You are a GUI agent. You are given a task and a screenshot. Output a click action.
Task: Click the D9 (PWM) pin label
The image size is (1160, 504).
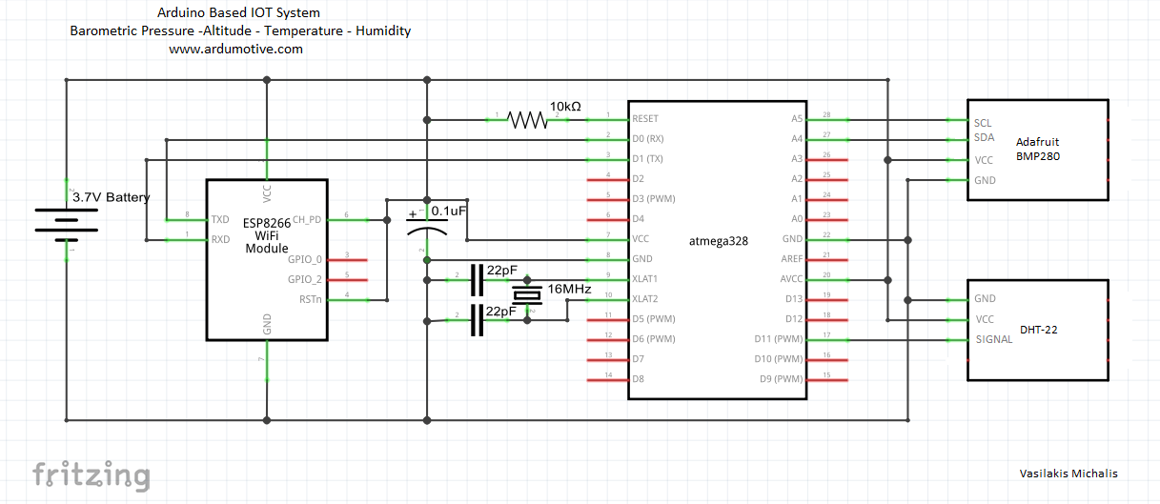pos(782,379)
